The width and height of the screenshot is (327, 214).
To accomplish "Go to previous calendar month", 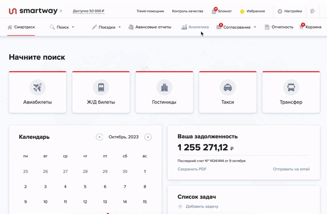I will (100, 137).
